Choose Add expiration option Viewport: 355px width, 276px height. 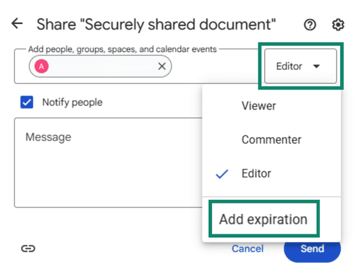tap(263, 219)
